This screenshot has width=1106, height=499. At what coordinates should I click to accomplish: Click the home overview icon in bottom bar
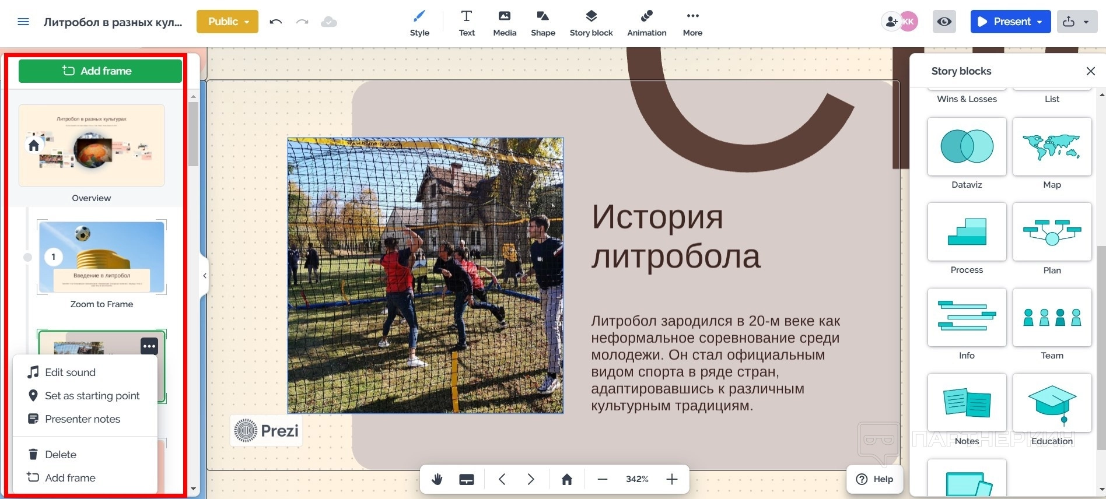(x=566, y=479)
